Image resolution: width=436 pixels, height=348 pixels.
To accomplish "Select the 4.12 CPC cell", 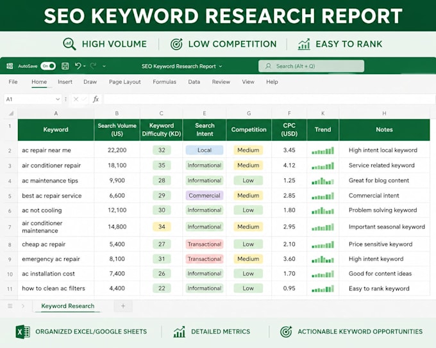I will [289, 166].
